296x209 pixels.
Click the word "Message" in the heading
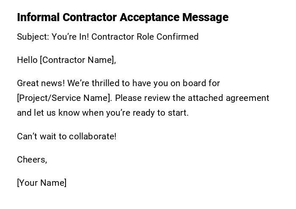point(205,17)
